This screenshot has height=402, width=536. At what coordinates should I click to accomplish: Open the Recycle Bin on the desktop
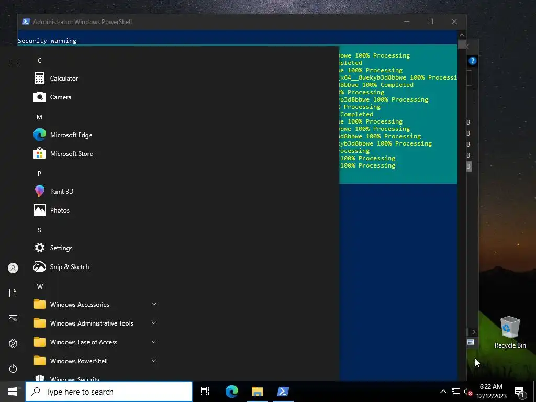(x=510, y=332)
